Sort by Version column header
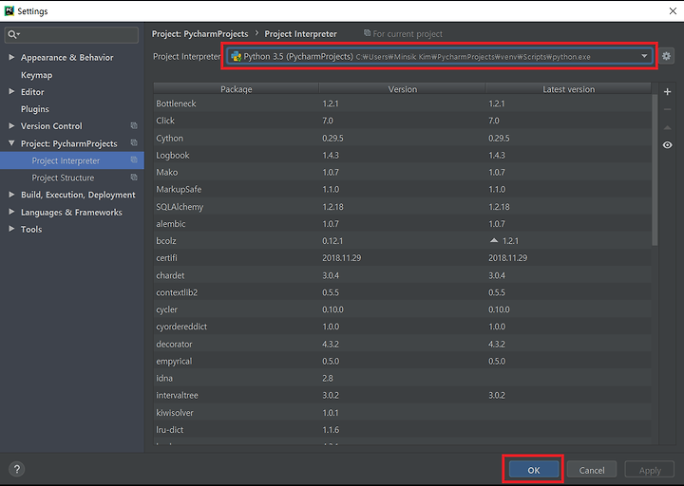 pos(402,89)
